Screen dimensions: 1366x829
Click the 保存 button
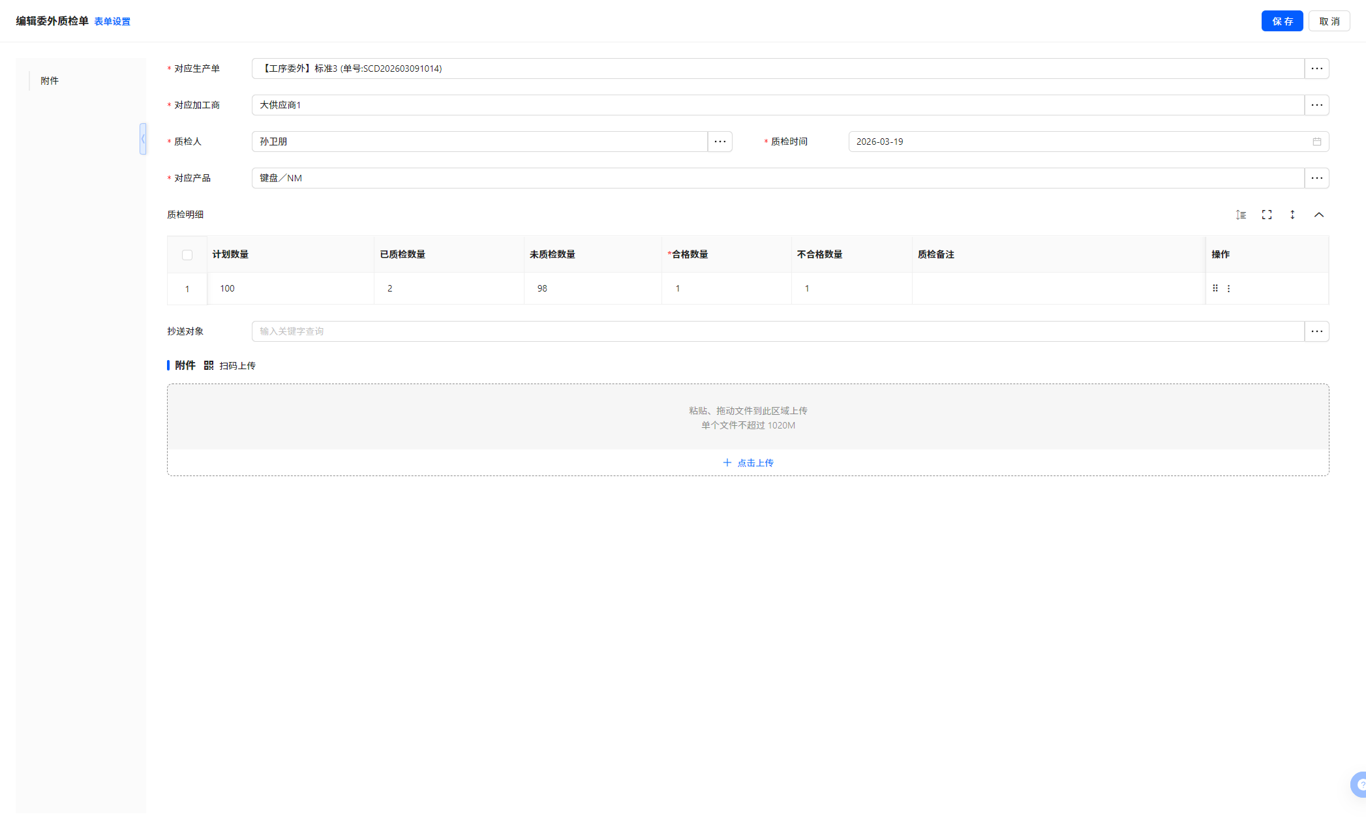(x=1281, y=21)
